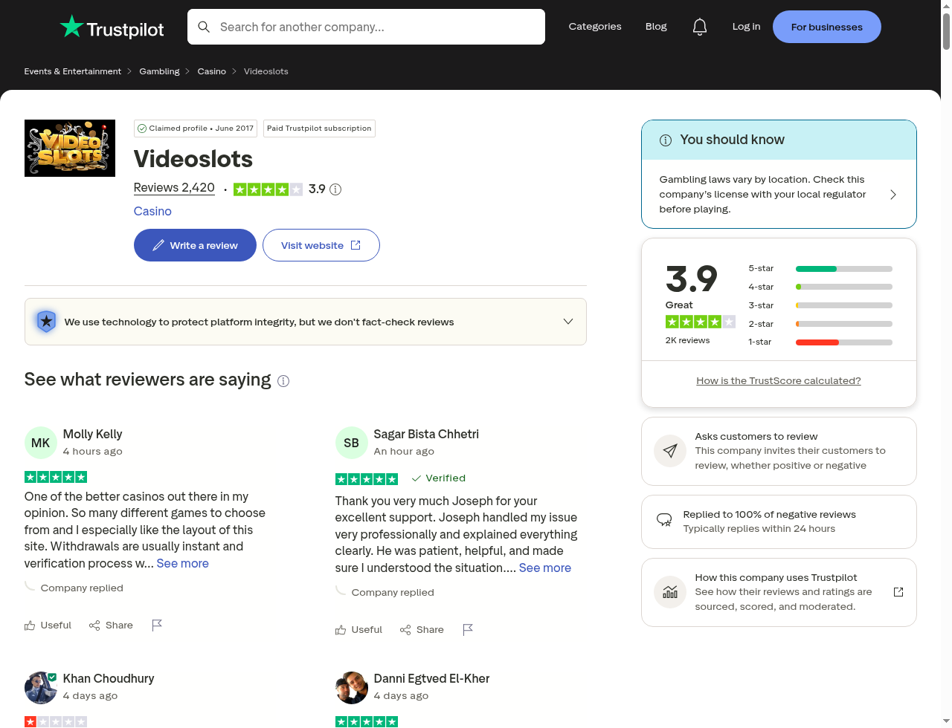The height and width of the screenshot is (728, 952).
Task: Click Danni Egtved El-Kher's profile photo
Action: (x=352, y=687)
